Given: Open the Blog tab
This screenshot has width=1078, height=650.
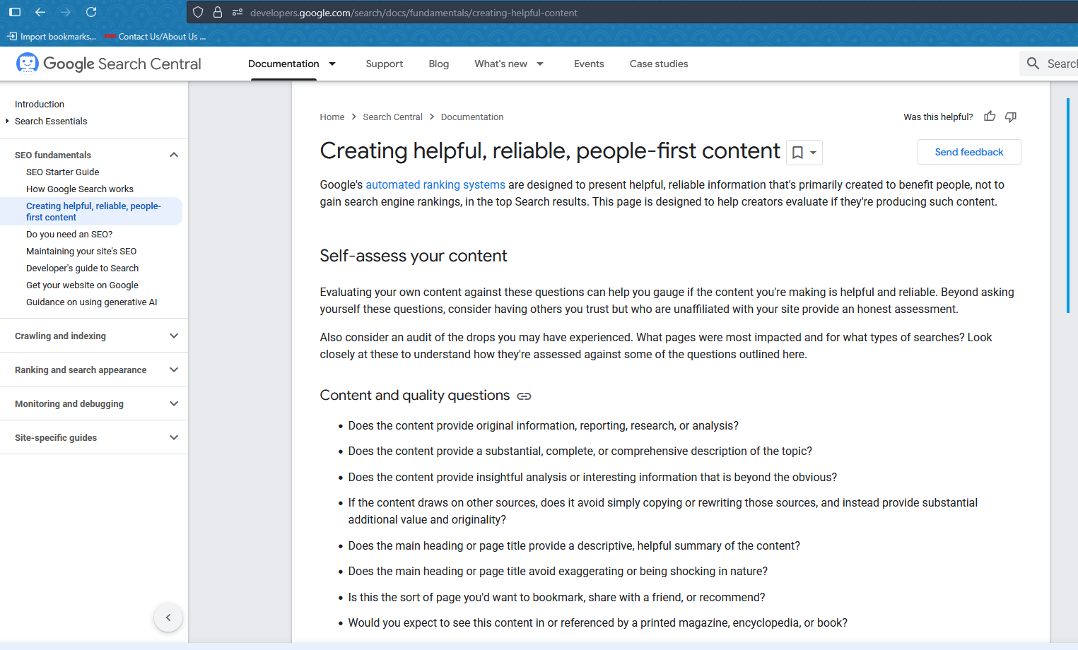Looking at the screenshot, I should coord(439,64).
